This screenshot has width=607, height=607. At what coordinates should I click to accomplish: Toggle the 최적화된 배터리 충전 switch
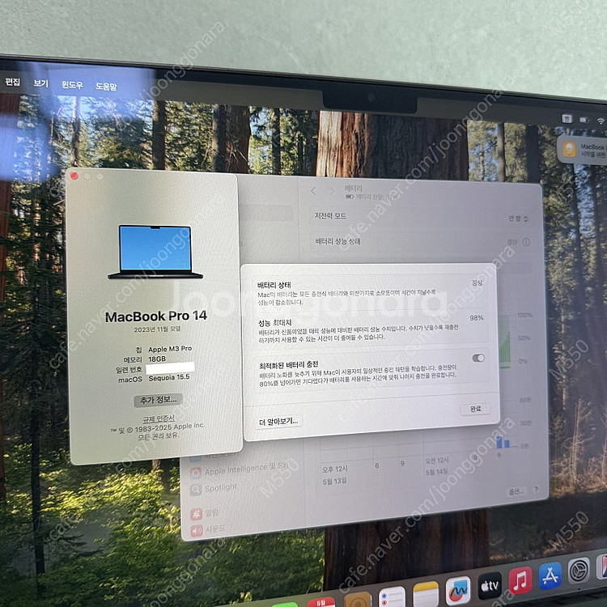(x=478, y=358)
